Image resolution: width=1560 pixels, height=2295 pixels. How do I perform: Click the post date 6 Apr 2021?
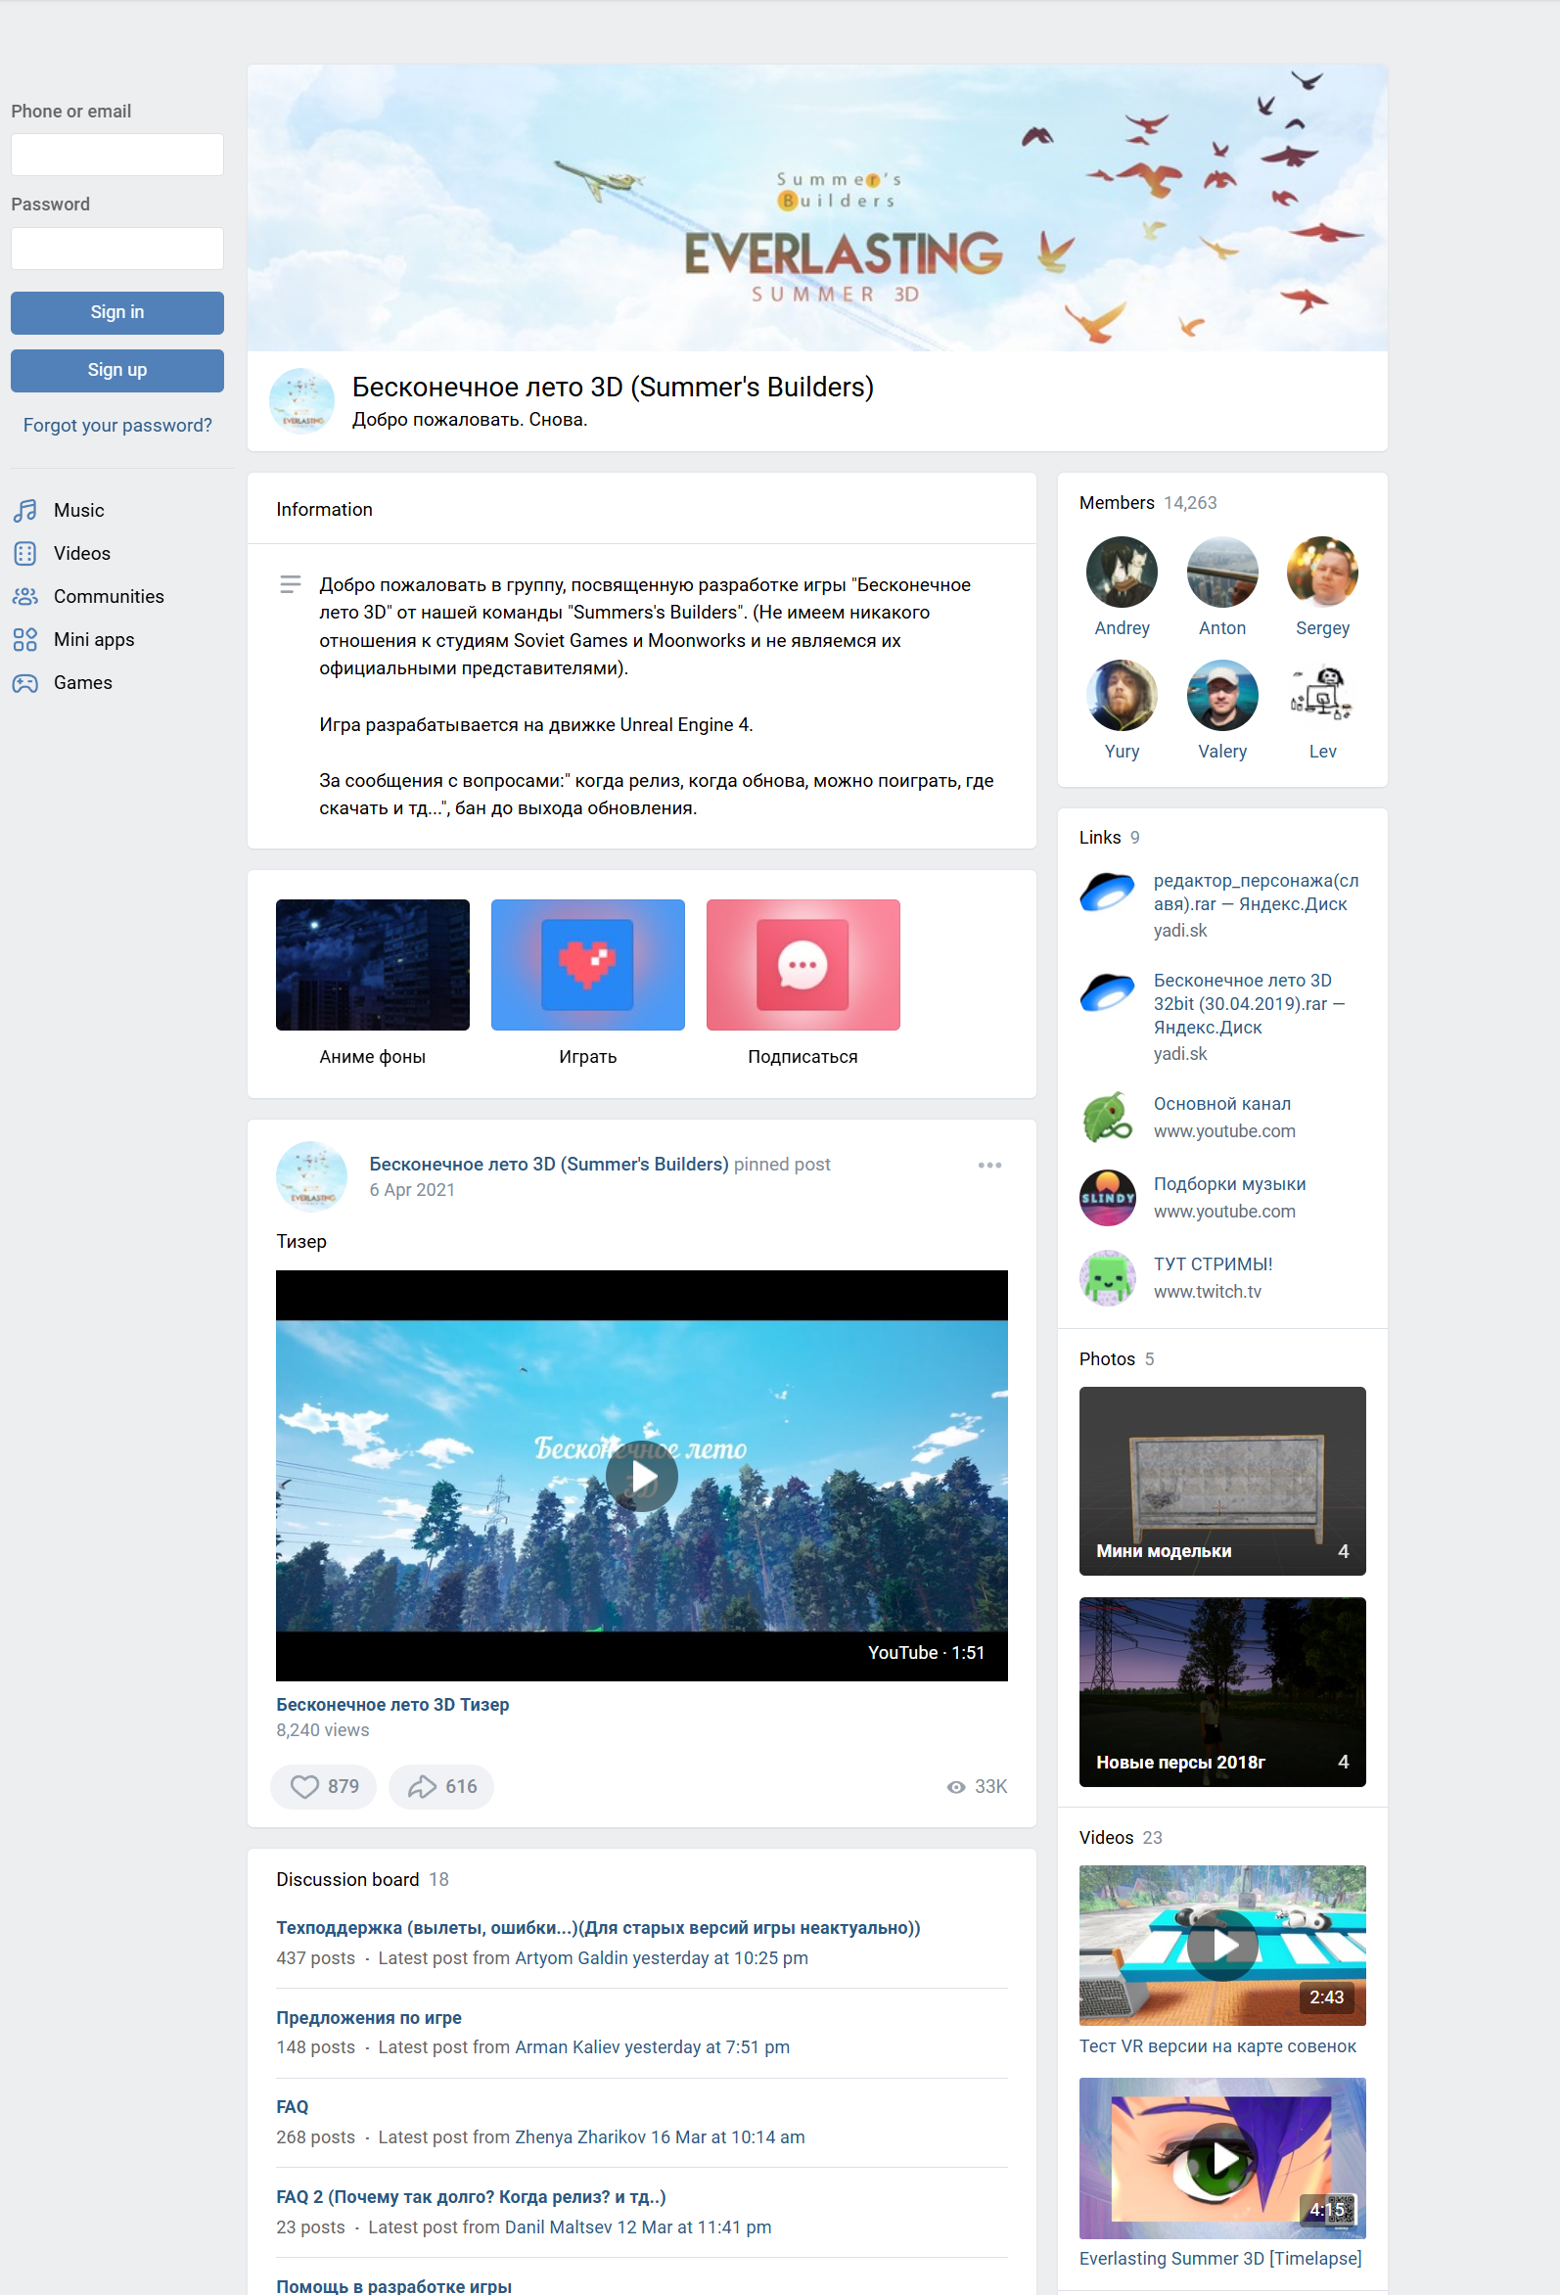click(412, 1190)
